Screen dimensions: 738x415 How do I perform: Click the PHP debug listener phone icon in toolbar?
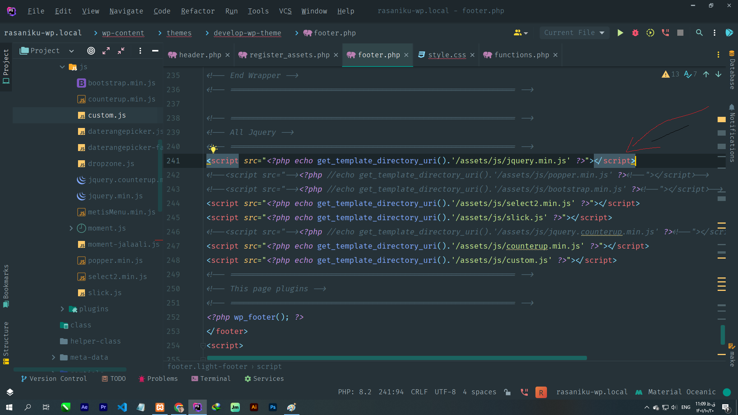[665, 33]
